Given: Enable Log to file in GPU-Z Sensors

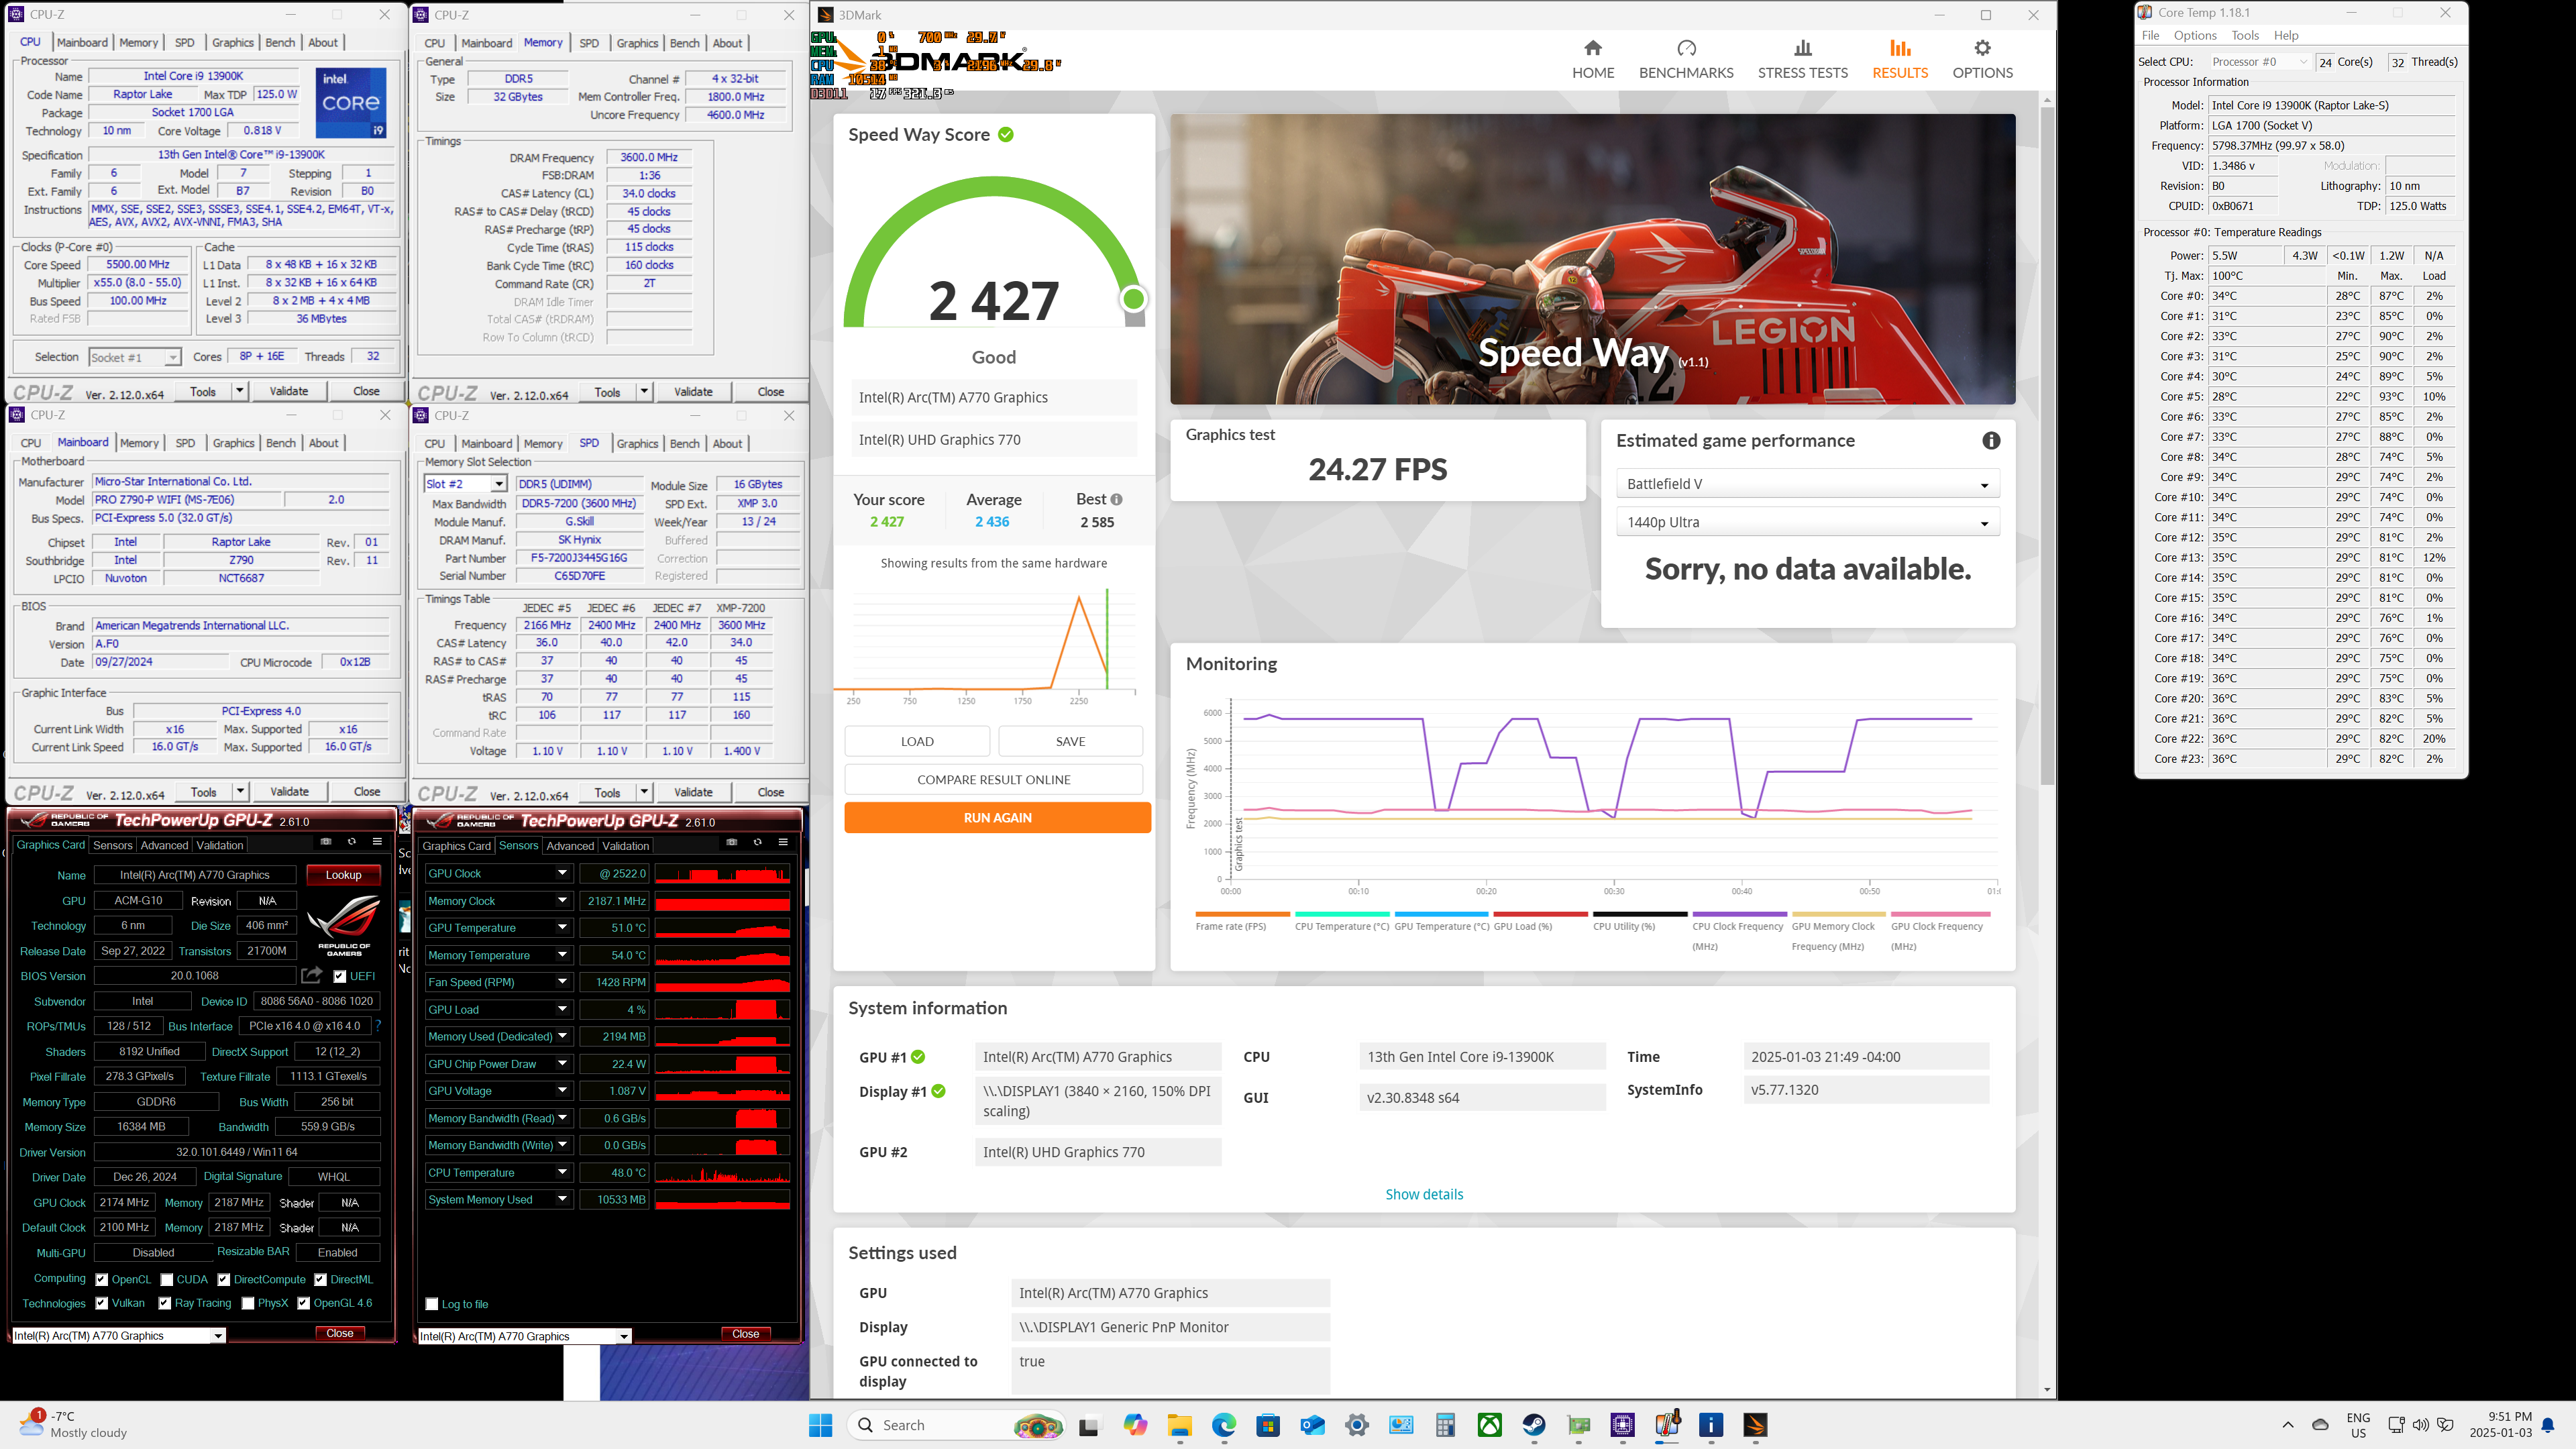Looking at the screenshot, I should pyautogui.click(x=432, y=1304).
